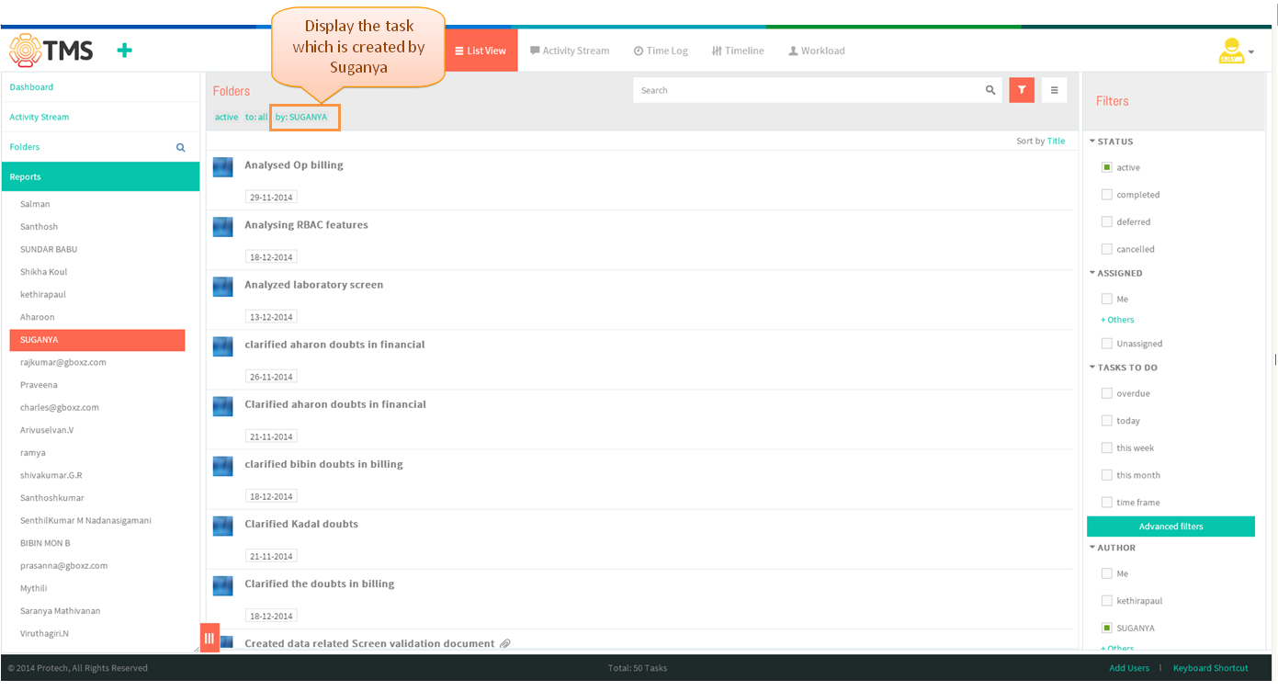1278x691 pixels.
Task: Open the Keyboard Shortcut link
Action: (x=1211, y=668)
